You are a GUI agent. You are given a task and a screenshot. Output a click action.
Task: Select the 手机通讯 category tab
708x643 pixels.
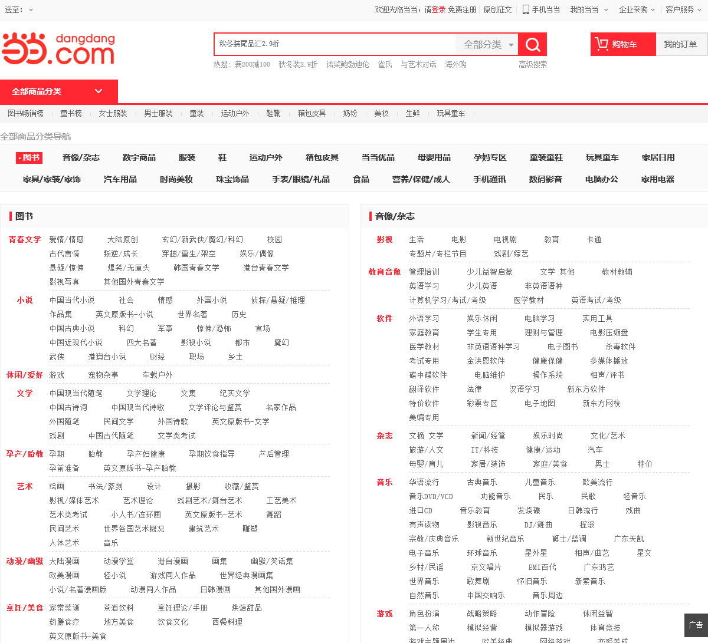tap(490, 179)
